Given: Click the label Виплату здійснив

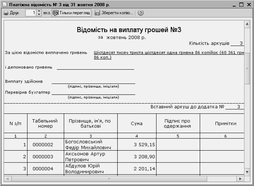Looking at the screenshot, I should pyautogui.click(x=24, y=82).
